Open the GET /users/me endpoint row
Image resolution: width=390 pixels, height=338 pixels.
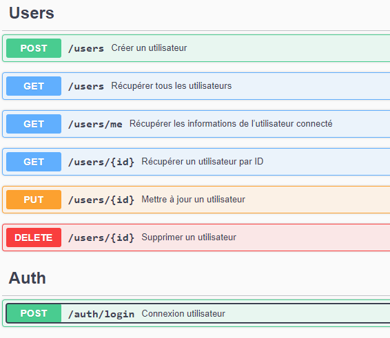196,124
